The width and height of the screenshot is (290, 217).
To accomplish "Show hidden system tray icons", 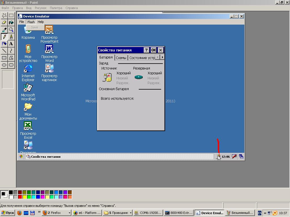I will click(x=265, y=213).
